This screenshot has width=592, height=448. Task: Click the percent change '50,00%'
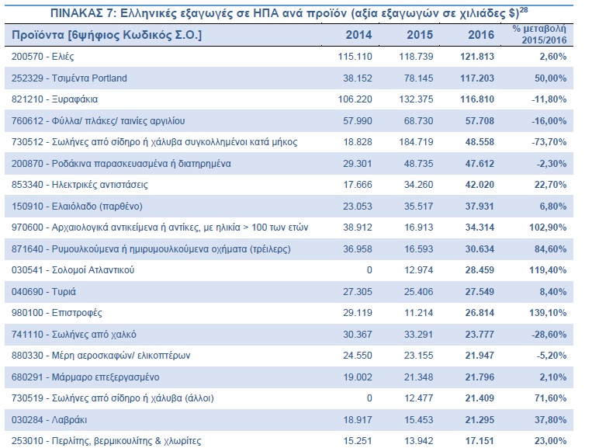pyautogui.click(x=550, y=78)
